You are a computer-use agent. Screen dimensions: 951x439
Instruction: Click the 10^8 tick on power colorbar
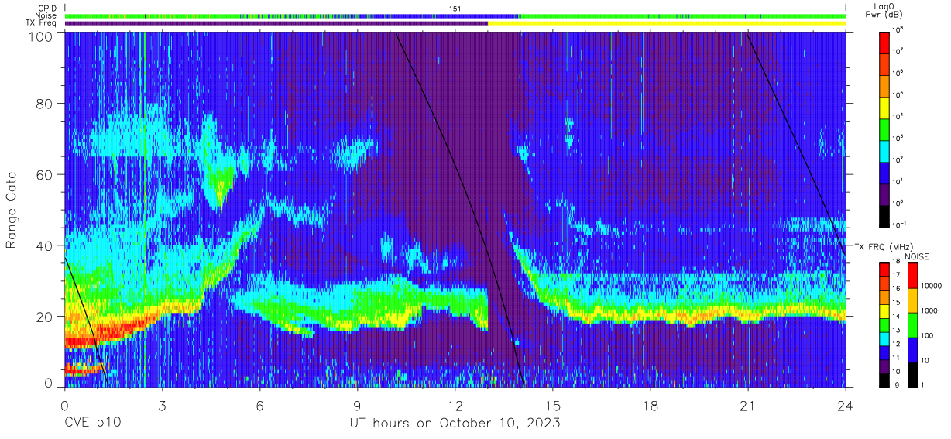click(899, 29)
